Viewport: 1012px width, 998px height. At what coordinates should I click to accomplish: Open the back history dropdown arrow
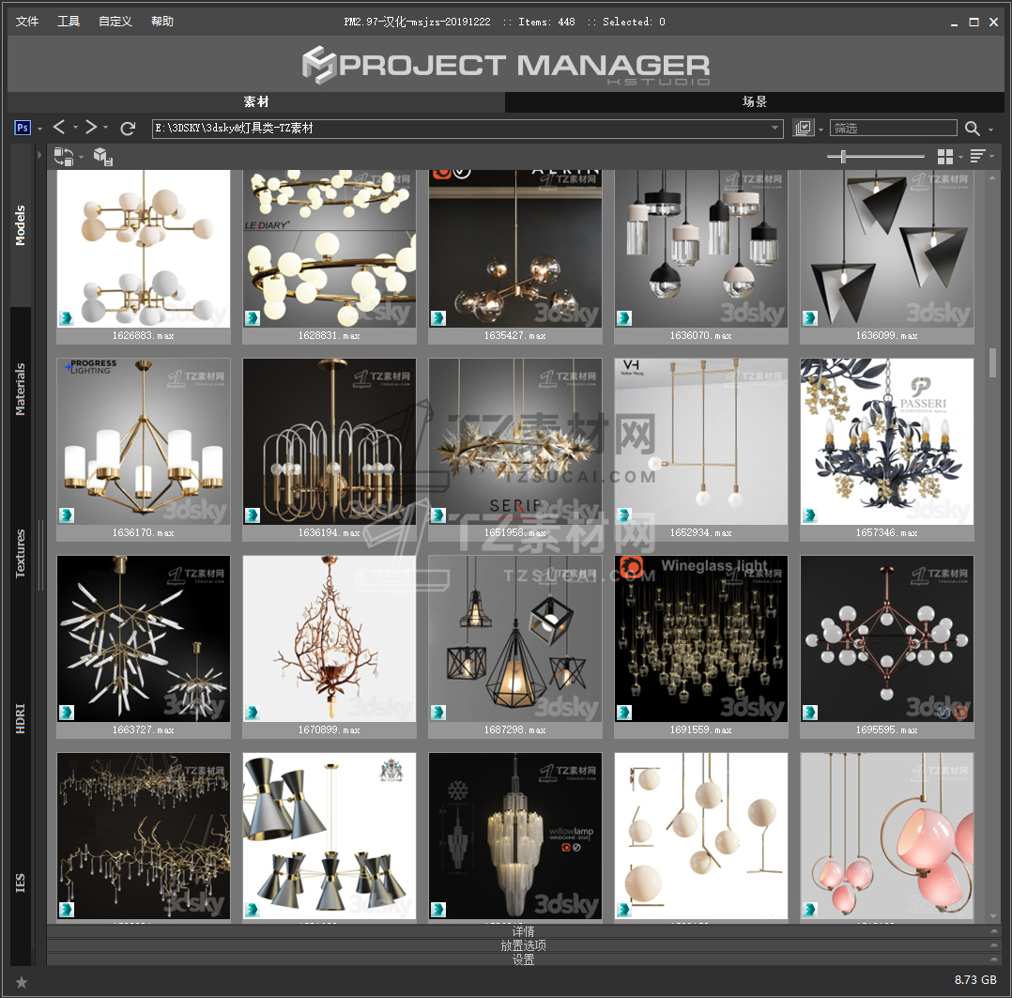tap(75, 128)
